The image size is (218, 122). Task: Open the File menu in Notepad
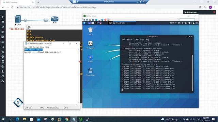click(26, 47)
